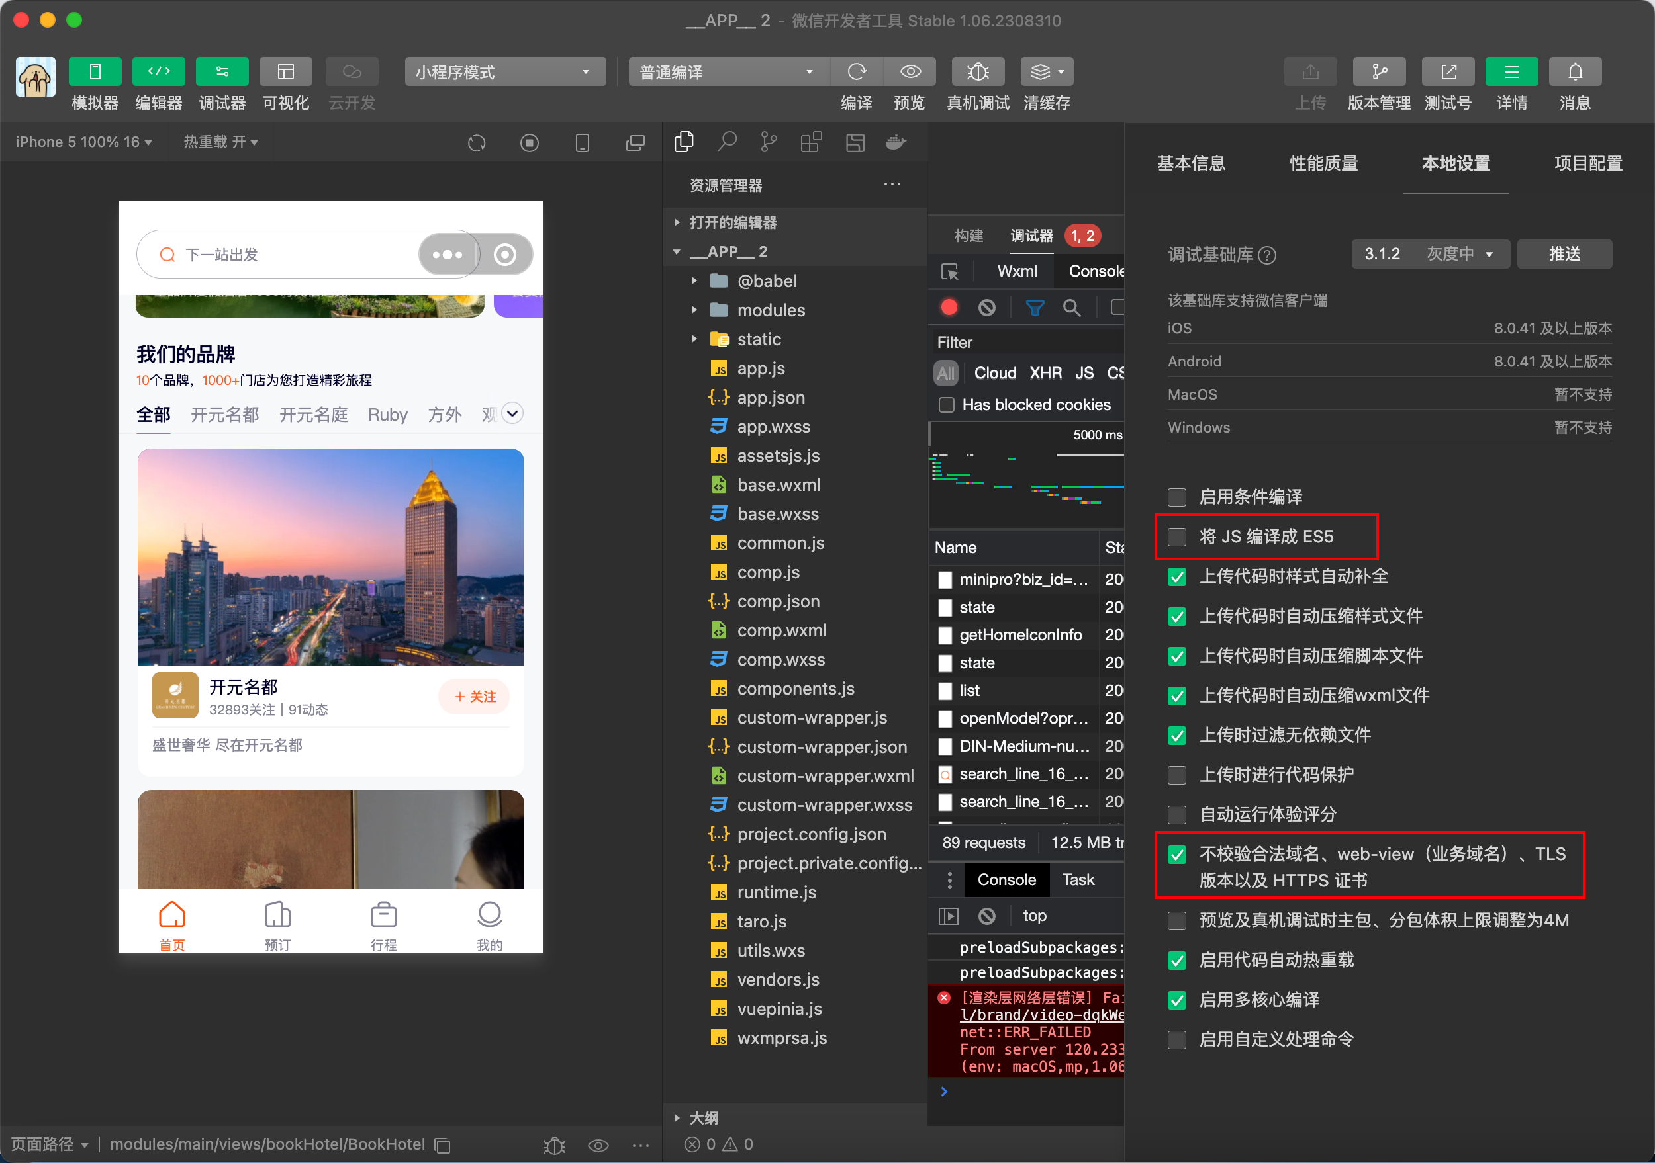Toggle the 模拟器 toolbar button
1655x1163 pixels.
point(95,72)
